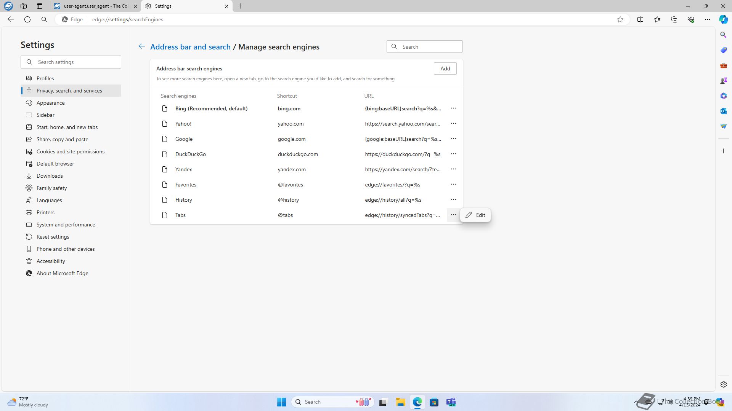
Task: Open Microsoft Teams from taskbar
Action: pyautogui.click(x=451, y=402)
